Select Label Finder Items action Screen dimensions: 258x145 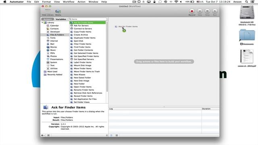83,62
